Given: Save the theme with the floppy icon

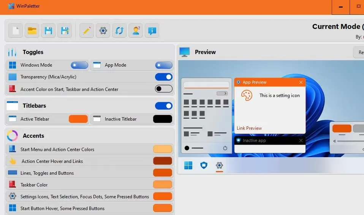Looking at the screenshot, I should click(x=48, y=30).
